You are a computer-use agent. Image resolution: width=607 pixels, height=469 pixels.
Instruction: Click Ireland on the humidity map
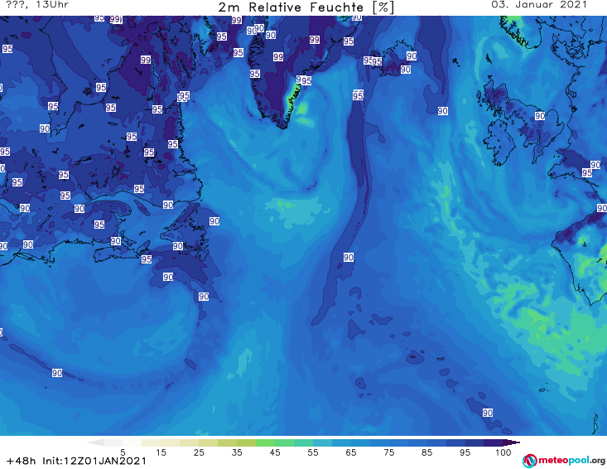tap(499, 143)
